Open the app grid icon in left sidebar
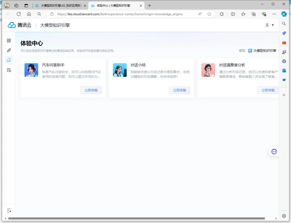This screenshot has height=223, width=291. coord(9,41)
